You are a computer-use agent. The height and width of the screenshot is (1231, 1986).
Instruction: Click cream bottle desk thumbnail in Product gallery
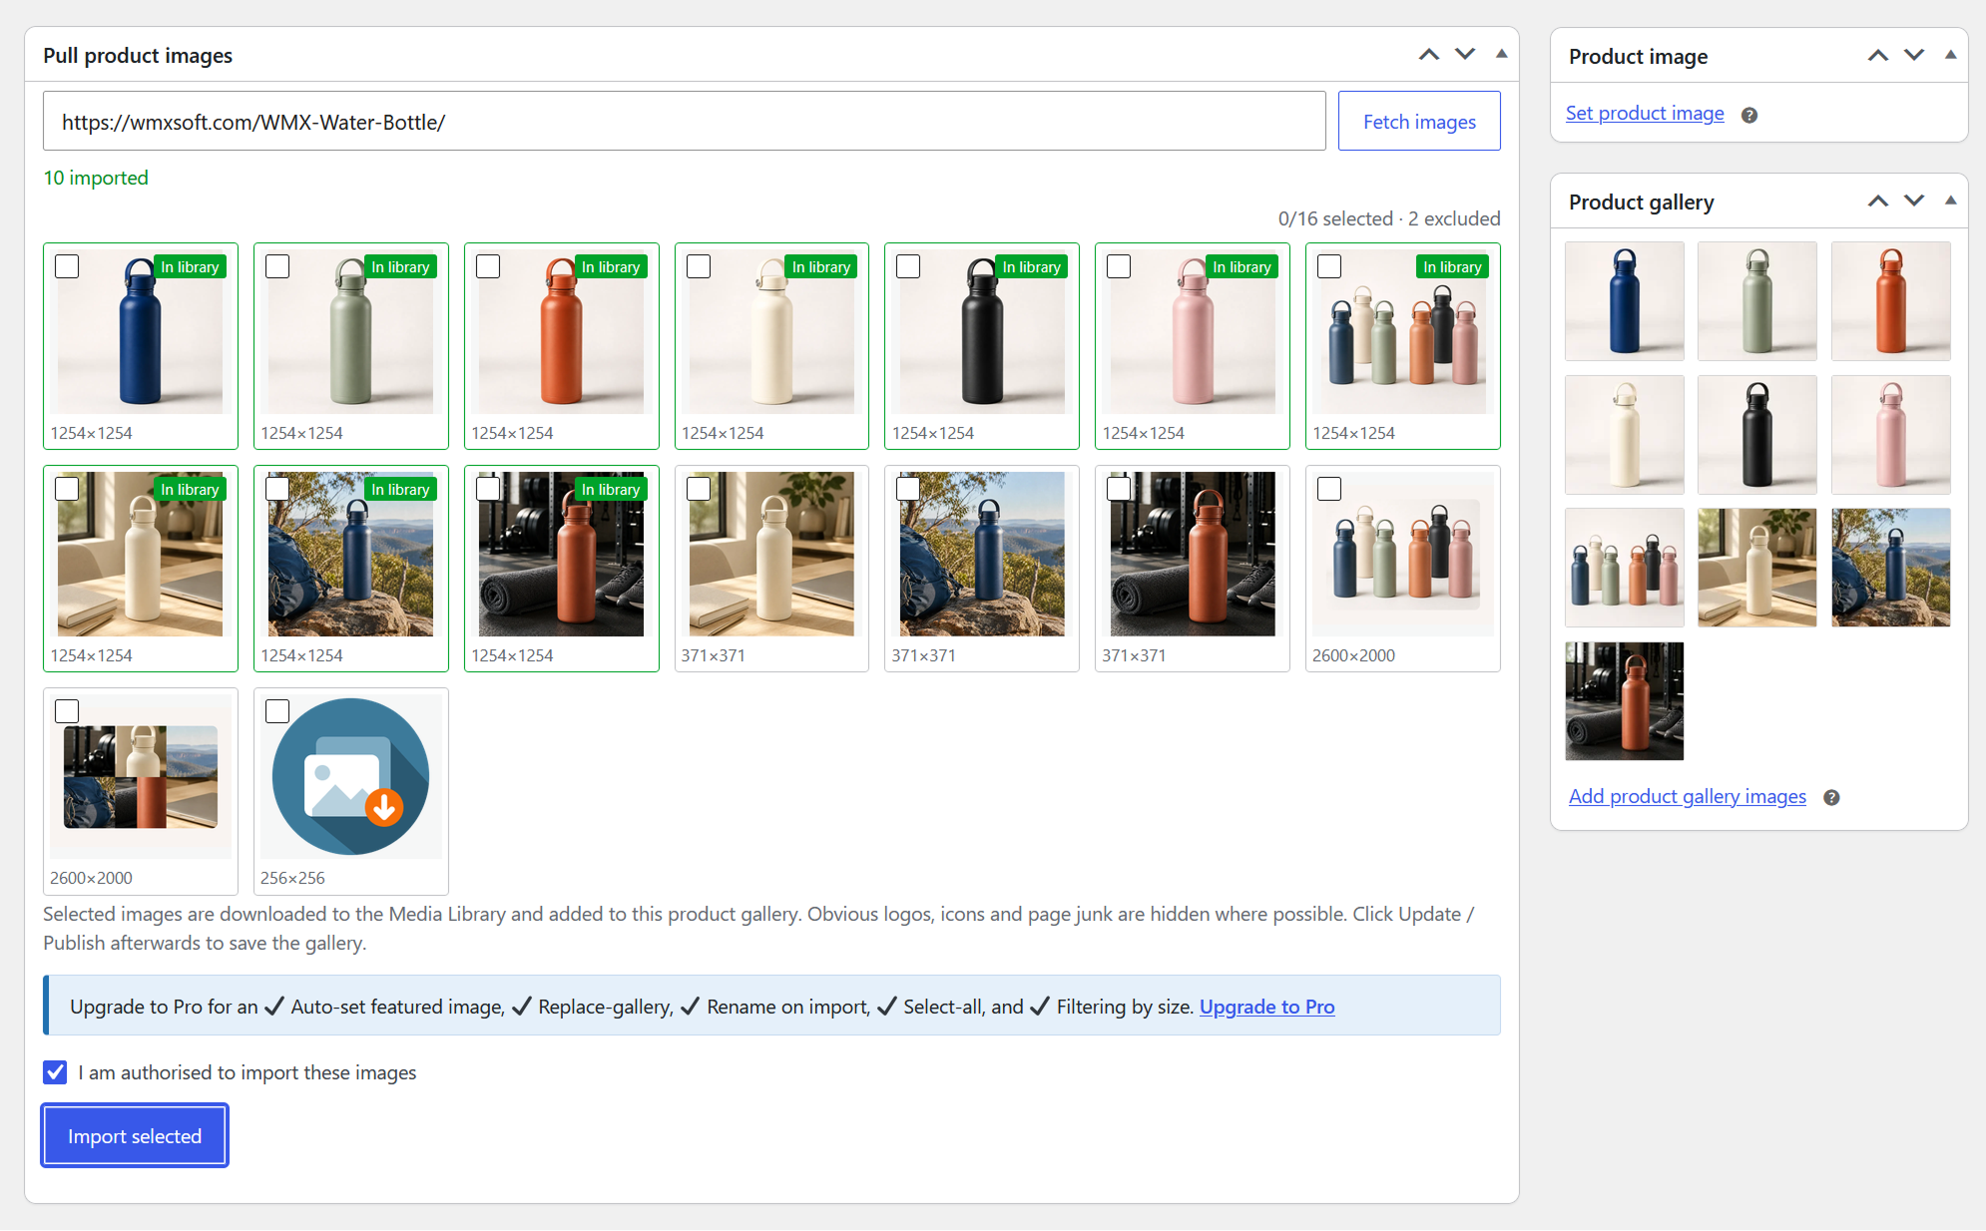point(1757,568)
